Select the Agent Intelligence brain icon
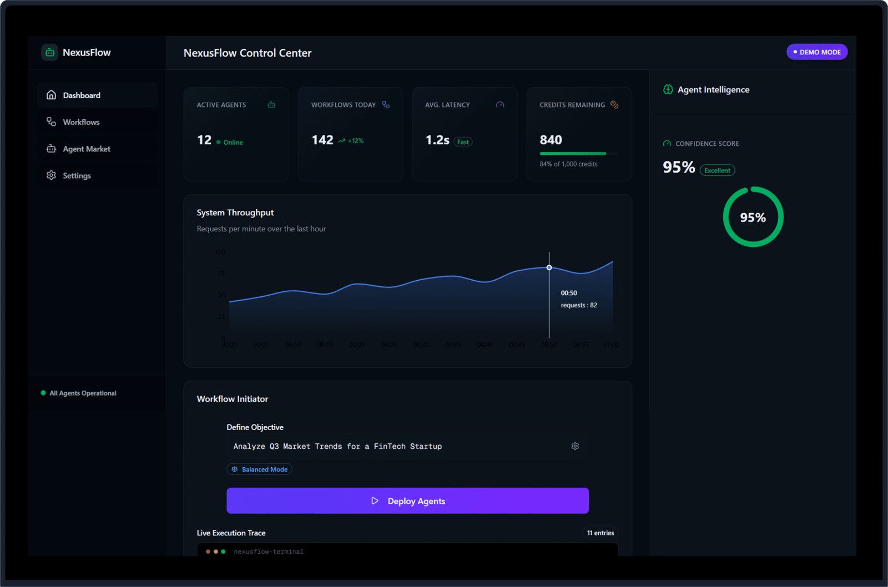Image resolution: width=888 pixels, height=587 pixels. [668, 89]
